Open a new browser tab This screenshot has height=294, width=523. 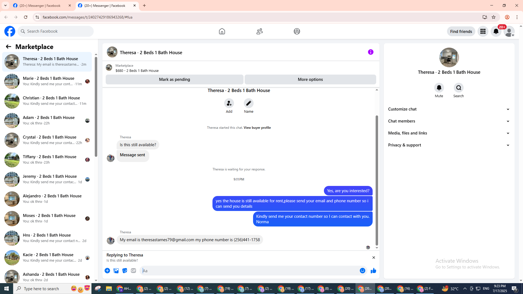pos(144,5)
